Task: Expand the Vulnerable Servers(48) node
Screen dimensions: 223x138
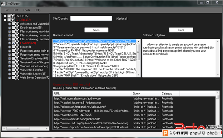Action: click(10, 74)
